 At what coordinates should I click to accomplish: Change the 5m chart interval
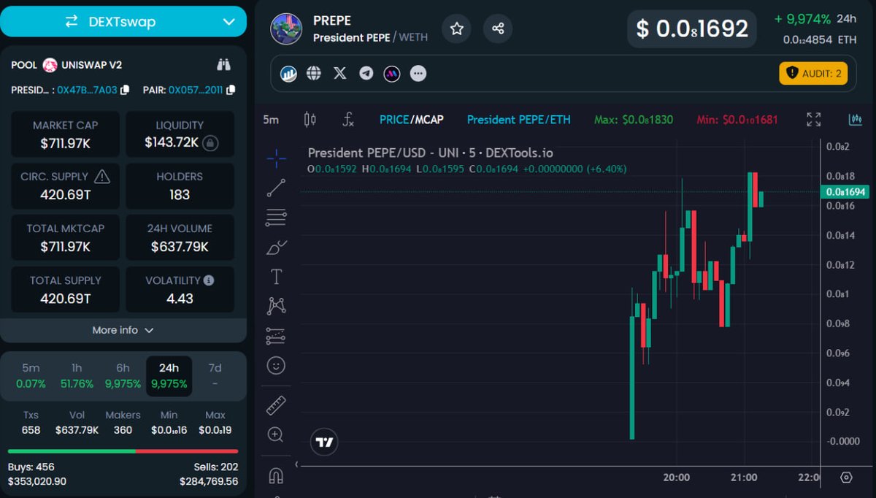point(271,120)
